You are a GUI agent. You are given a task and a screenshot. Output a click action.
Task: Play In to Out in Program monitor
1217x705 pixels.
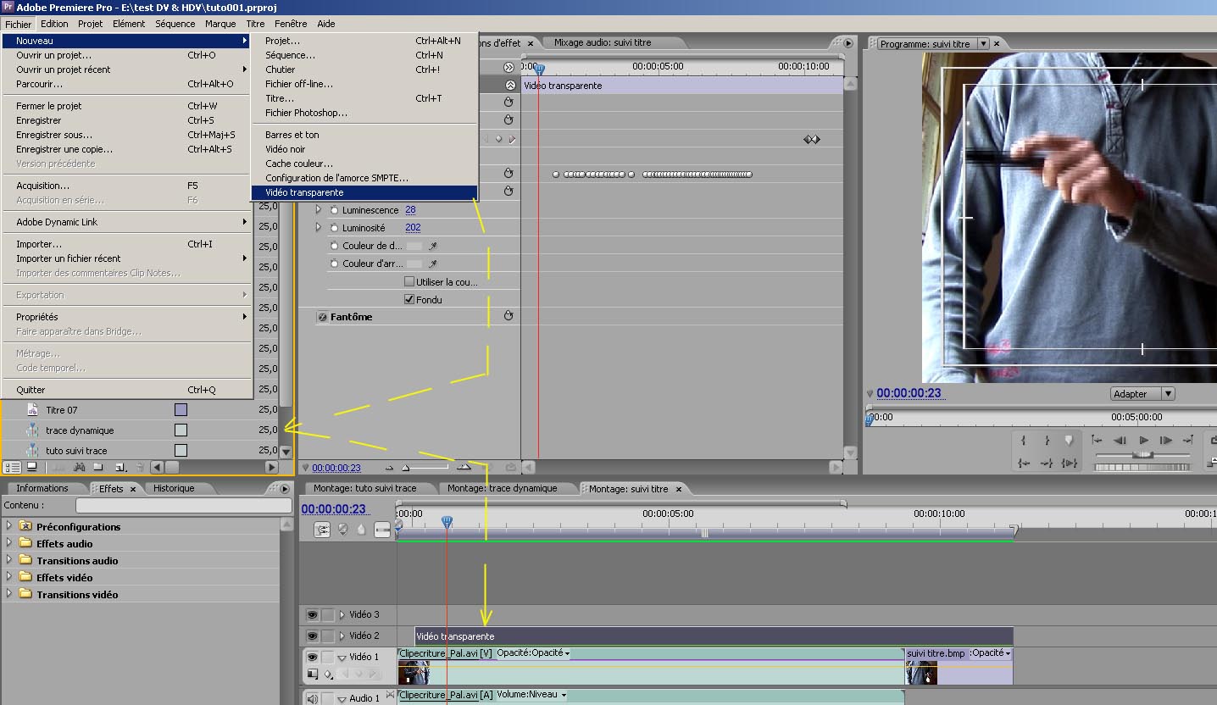point(1070,463)
